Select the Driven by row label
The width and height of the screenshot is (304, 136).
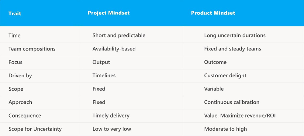point(20,76)
